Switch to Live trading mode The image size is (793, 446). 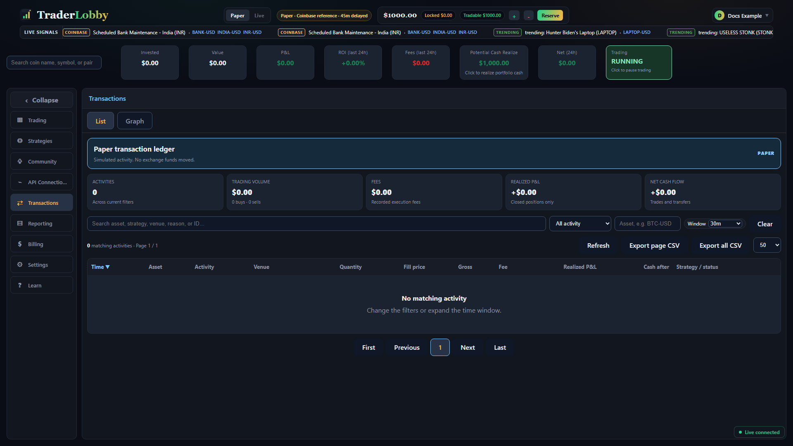pyautogui.click(x=259, y=16)
